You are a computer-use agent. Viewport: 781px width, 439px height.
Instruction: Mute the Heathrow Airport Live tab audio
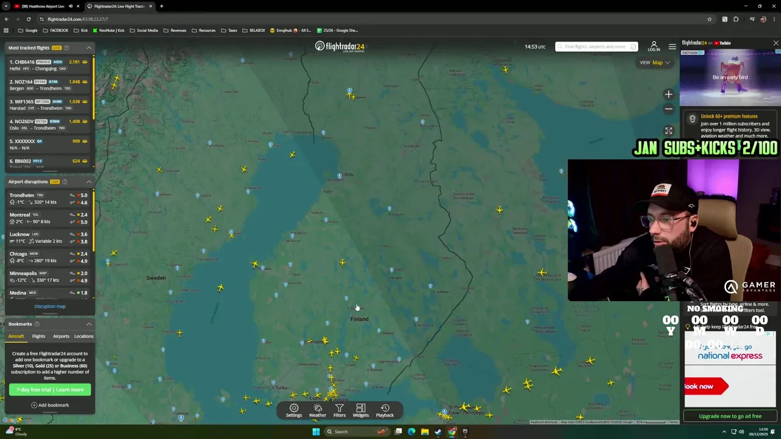coord(70,6)
